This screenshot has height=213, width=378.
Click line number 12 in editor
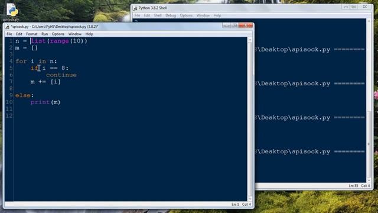coord(9,116)
